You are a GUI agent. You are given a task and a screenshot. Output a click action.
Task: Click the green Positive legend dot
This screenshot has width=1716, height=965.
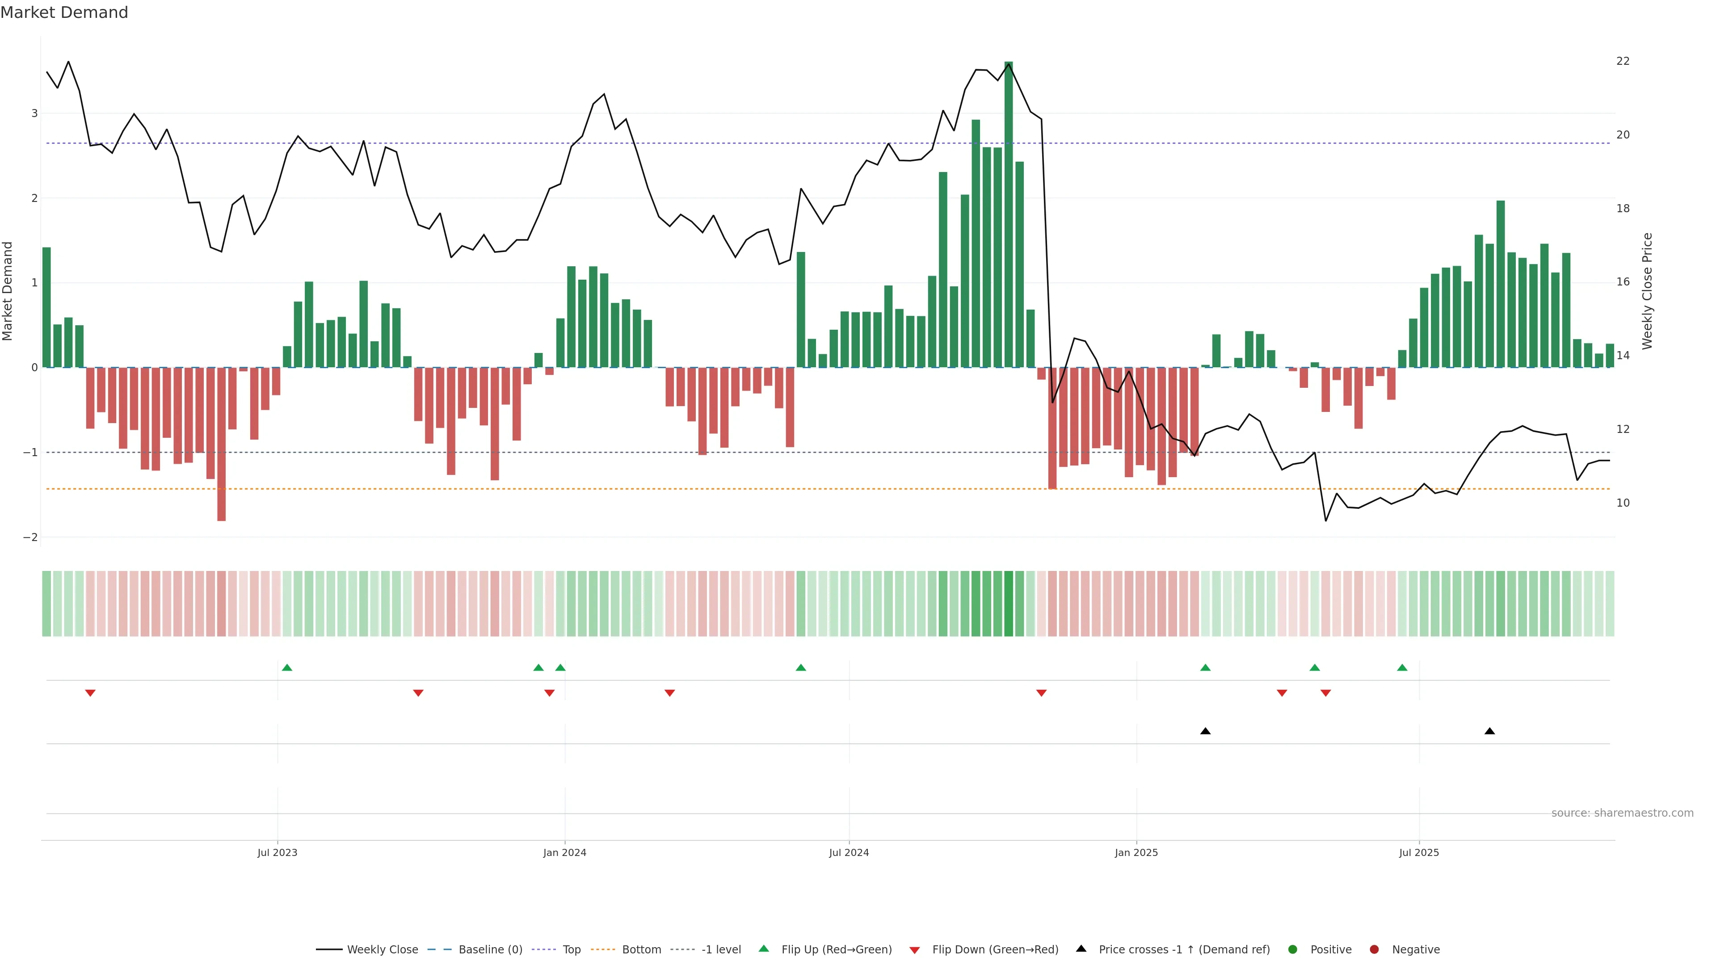click(1293, 949)
